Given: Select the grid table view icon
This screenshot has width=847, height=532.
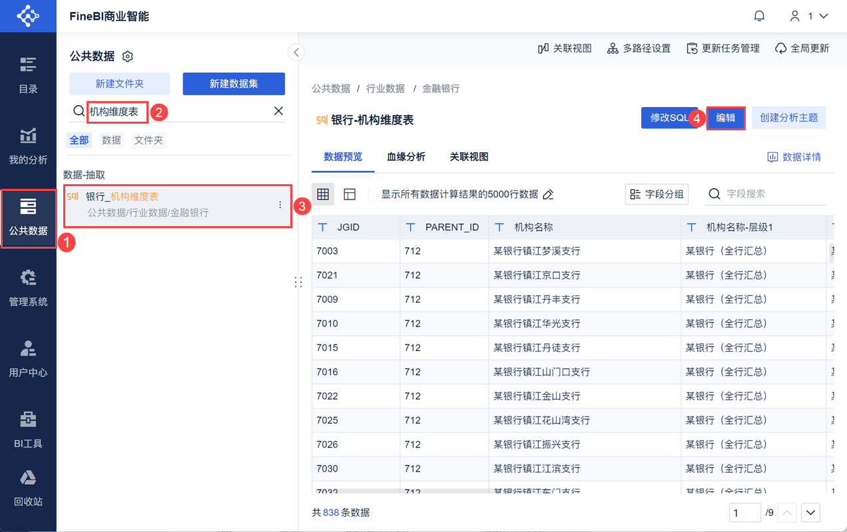Looking at the screenshot, I should coord(323,194).
